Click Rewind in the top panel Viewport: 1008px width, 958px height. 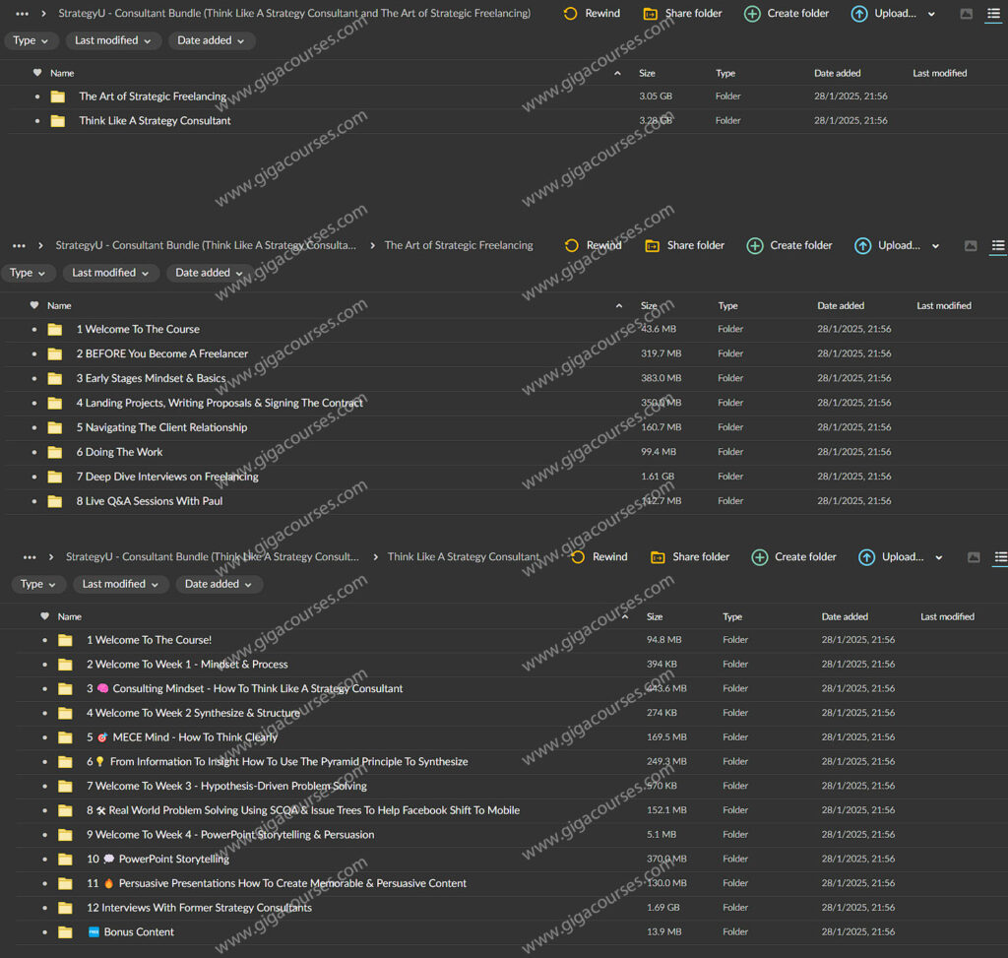coord(592,14)
